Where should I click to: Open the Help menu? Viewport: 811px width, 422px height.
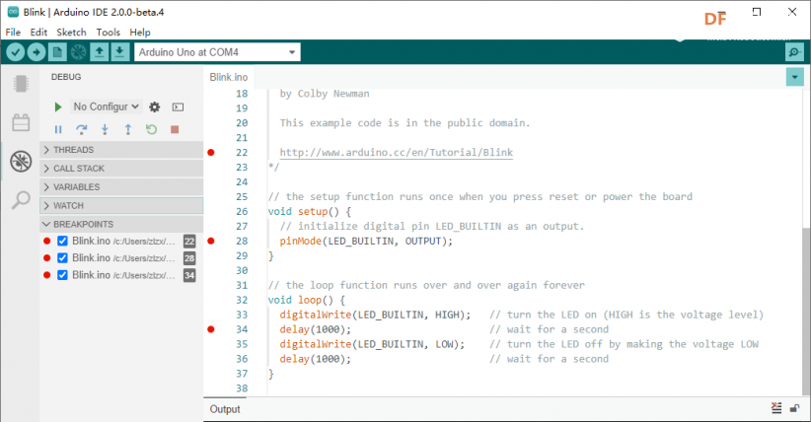140,33
